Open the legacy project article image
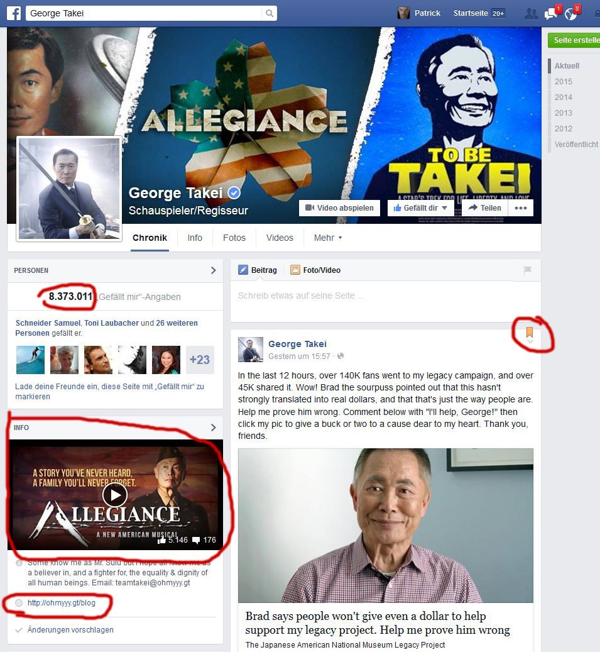 [386, 526]
